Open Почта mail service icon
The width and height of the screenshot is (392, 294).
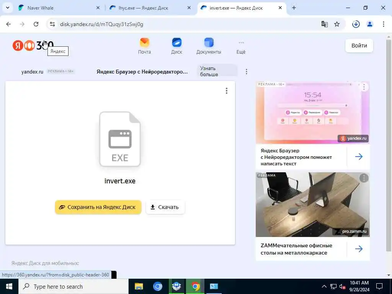tap(144, 46)
